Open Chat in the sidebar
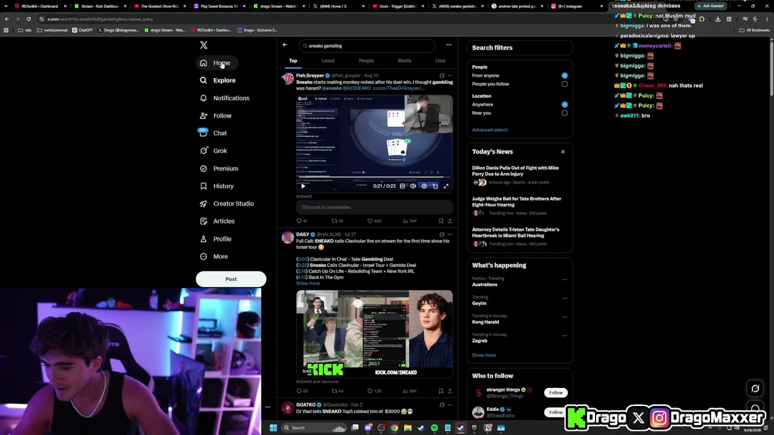Viewport: 774px width, 435px height. click(x=214, y=133)
